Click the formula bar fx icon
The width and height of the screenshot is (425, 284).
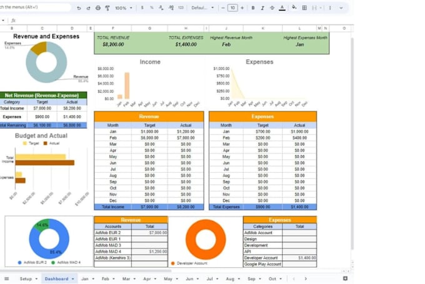click(13, 21)
